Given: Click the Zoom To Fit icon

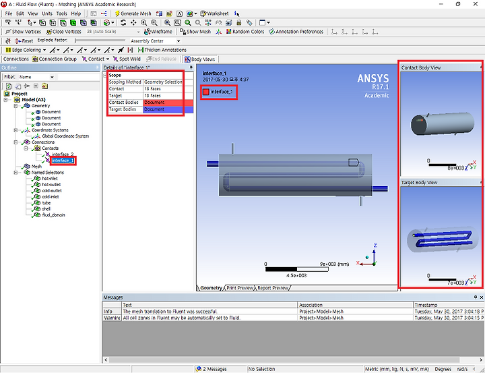Looking at the screenshot, I should (167, 23).
